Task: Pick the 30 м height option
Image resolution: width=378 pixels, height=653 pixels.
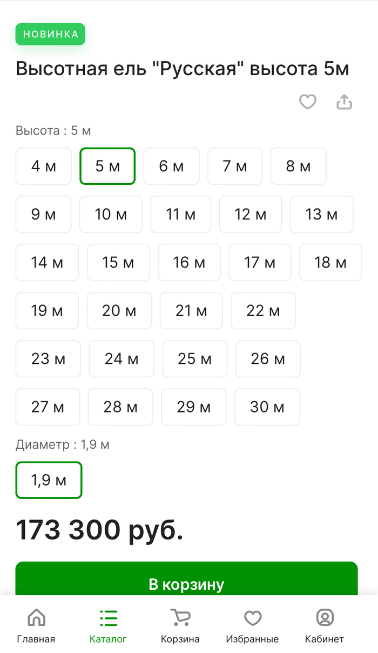Action: pos(267,407)
